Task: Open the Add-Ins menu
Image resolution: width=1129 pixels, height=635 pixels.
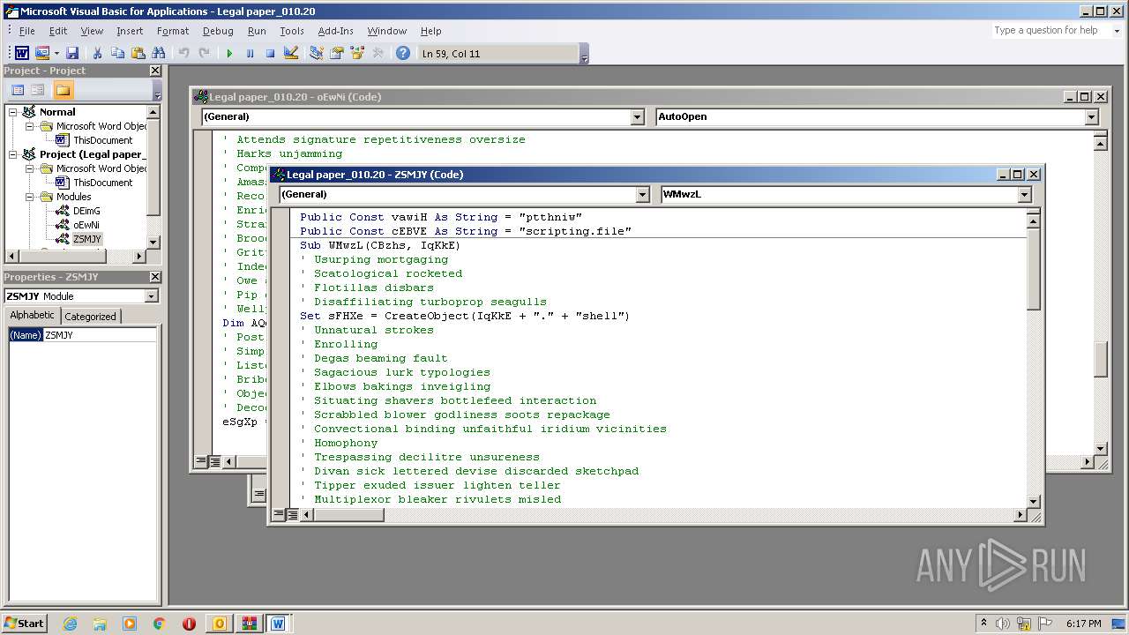Action: pyautogui.click(x=335, y=31)
